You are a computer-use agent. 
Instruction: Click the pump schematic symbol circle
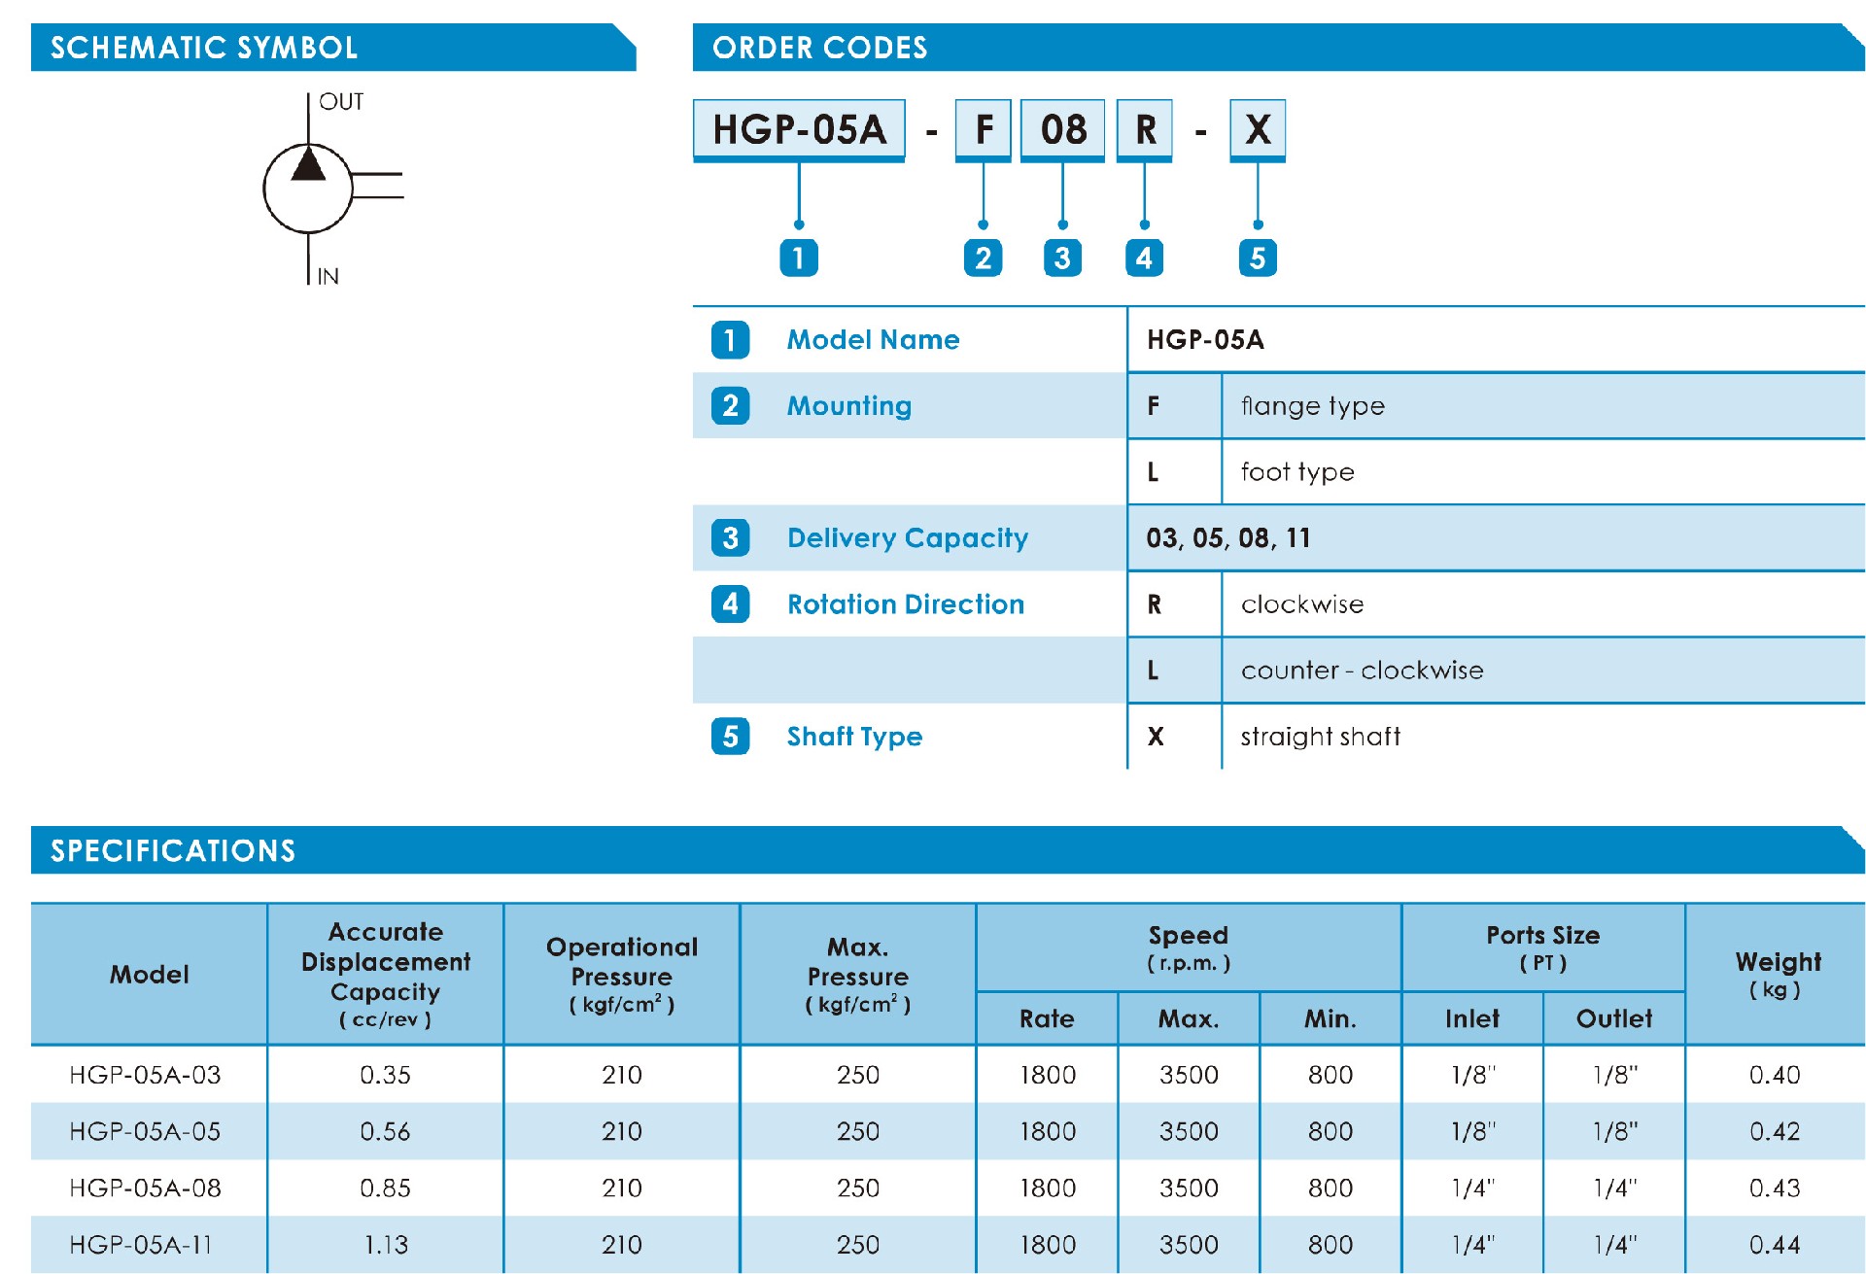click(x=308, y=189)
